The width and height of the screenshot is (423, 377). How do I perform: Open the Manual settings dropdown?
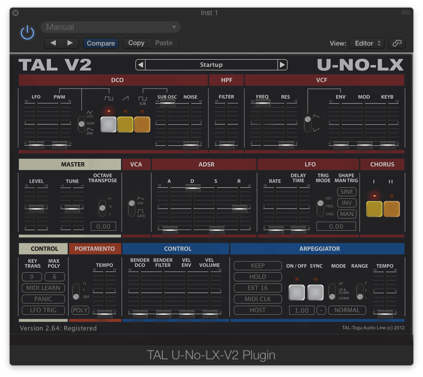(111, 27)
